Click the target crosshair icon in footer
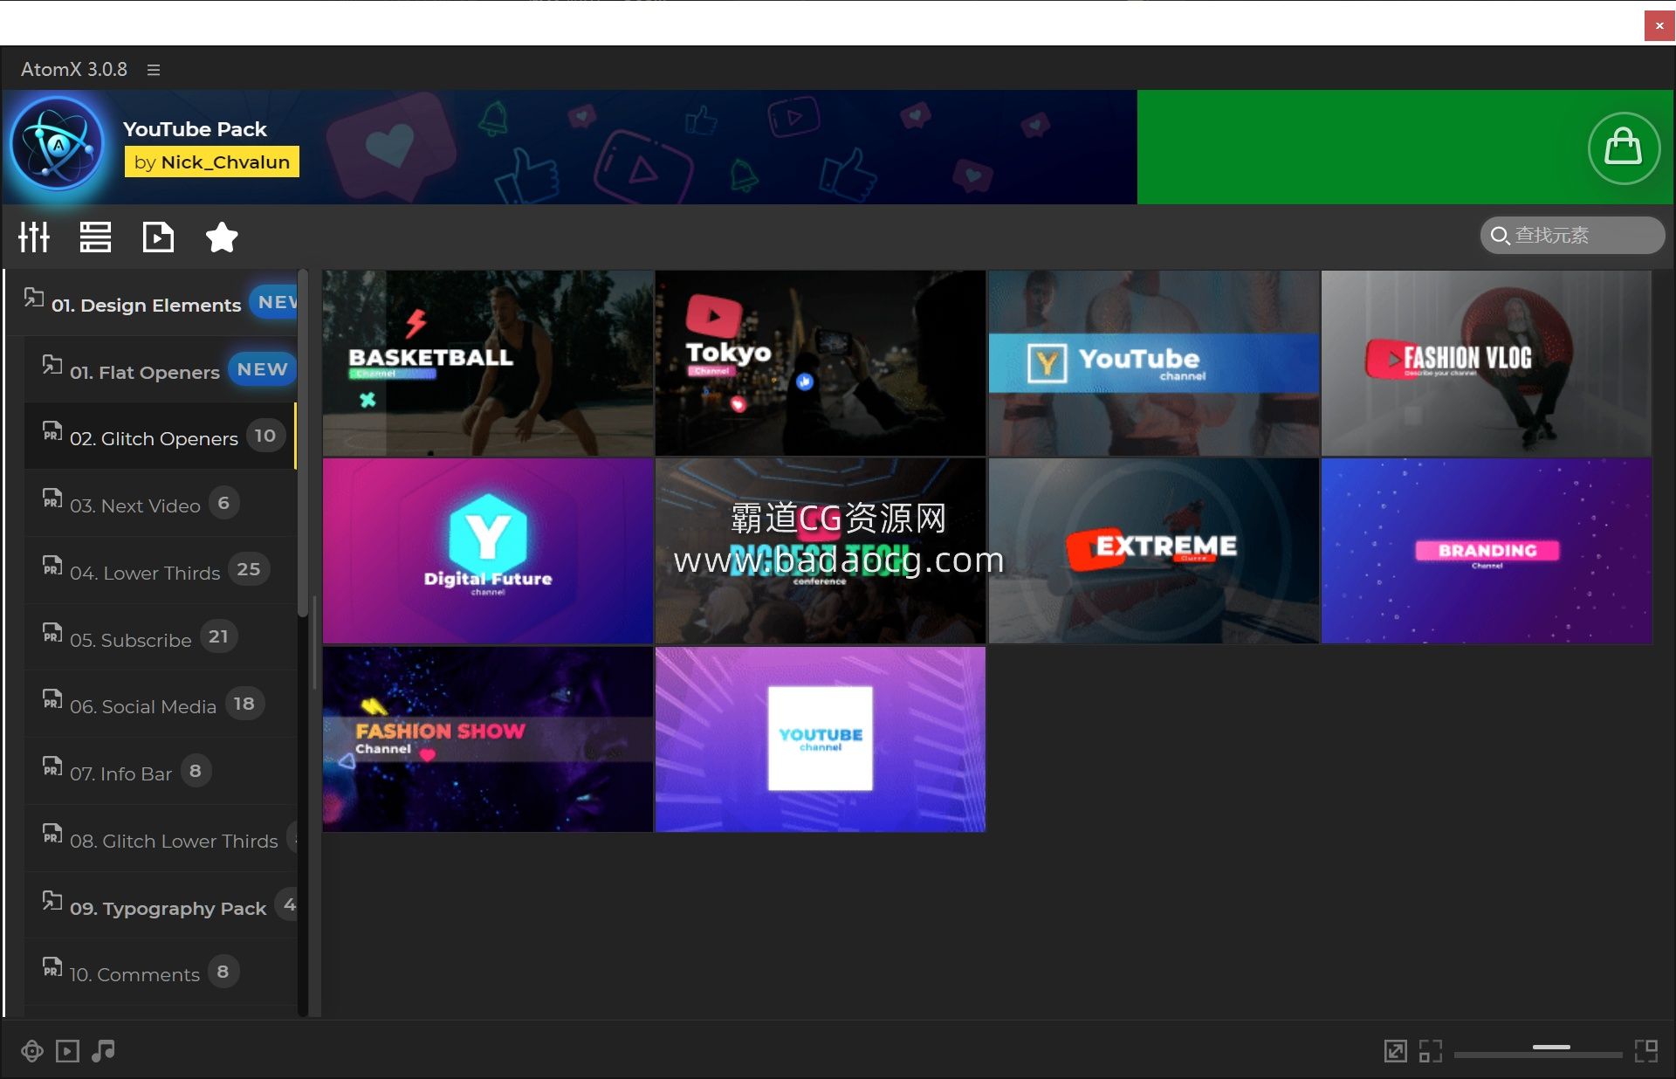 (32, 1051)
